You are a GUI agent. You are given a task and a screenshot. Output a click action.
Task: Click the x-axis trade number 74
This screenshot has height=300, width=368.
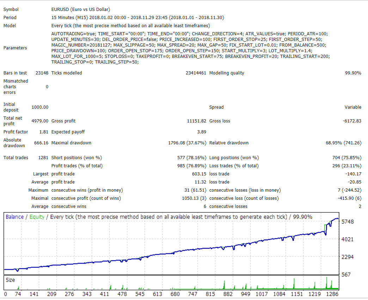[18, 294]
